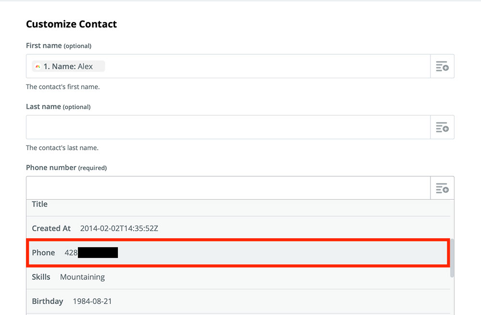This screenshot has width=481, height=315.
Task: Click the insert-data icon beside Phone number
Action: point(442,188)
